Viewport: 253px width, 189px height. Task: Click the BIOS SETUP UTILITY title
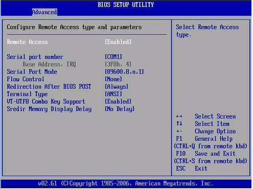point(126,5)
